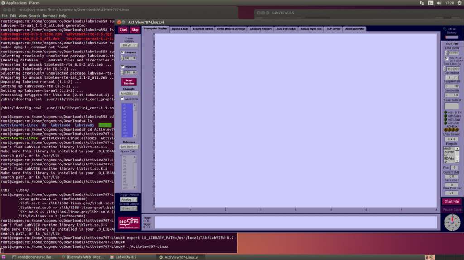Click the Filepath box scrollbar
Screen dimensions: 464x260
coord(457,155)
